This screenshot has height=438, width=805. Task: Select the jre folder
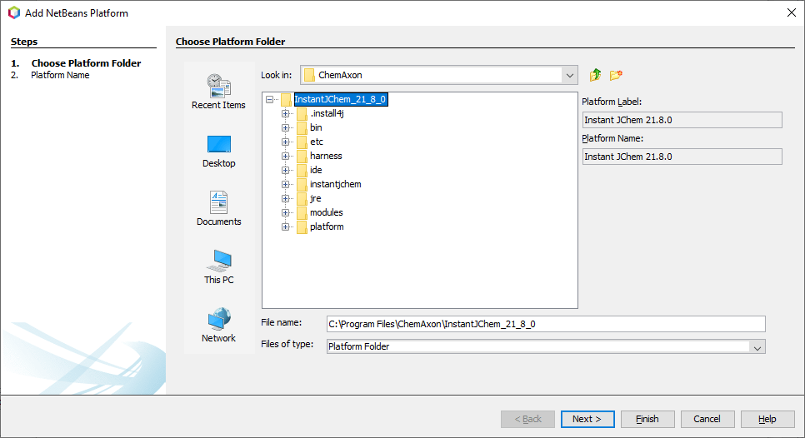(x=315, y=198)
